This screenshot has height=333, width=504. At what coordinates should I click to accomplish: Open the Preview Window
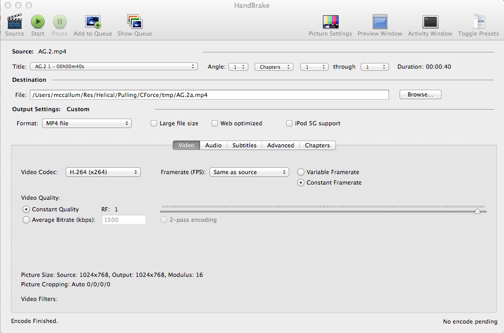click(379, 21)
